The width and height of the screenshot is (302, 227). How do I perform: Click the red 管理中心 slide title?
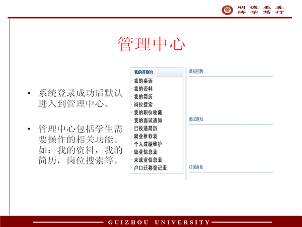[152, 44]
